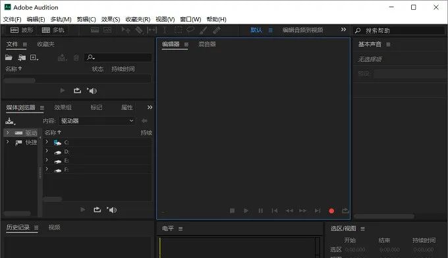Switch to the 收藏夹 panel tab
Viewport: 448px width, 258px height.
point(45,44)
